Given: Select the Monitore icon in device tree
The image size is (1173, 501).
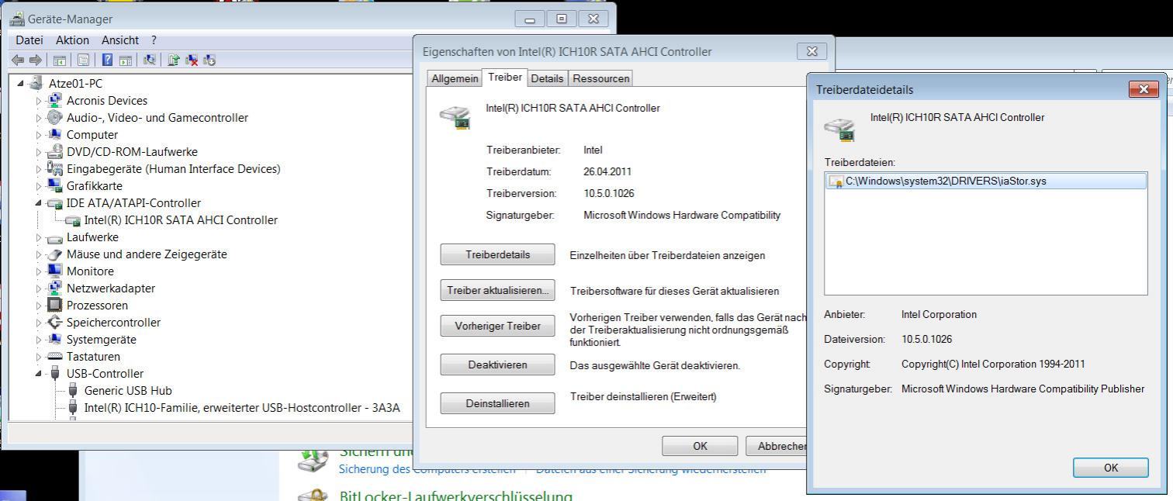Looking at the screenshot, I should 54,271.
